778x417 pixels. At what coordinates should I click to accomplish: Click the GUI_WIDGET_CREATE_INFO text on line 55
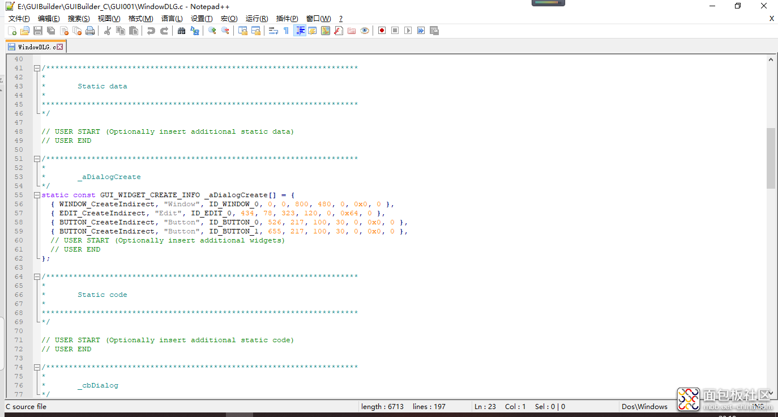(x=150, y=195)
